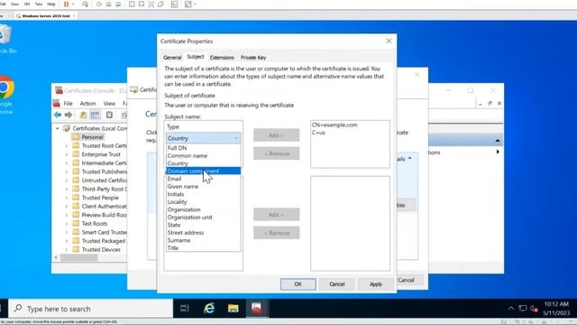Click the Send Ctrl+Alt+Del toolbar icon

86,5
